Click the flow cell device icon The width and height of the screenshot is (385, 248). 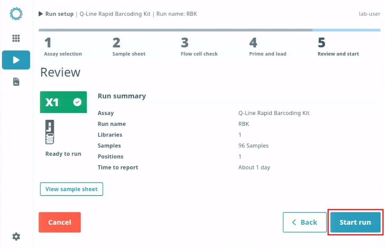(x=50, y=132)
